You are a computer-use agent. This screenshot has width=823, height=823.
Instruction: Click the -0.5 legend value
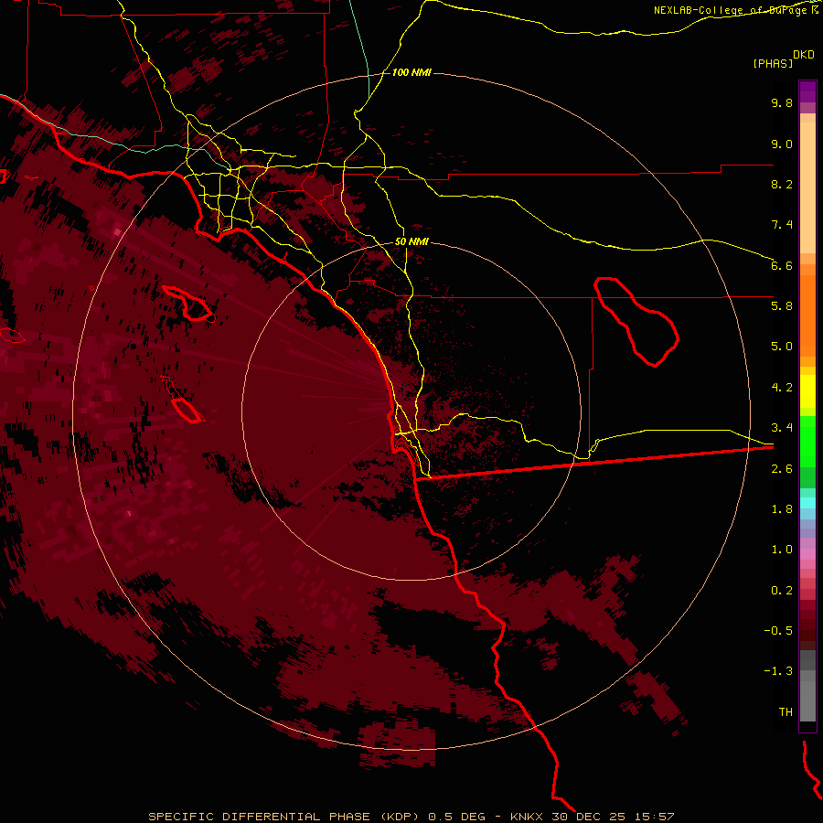click(x=778, y=630)
